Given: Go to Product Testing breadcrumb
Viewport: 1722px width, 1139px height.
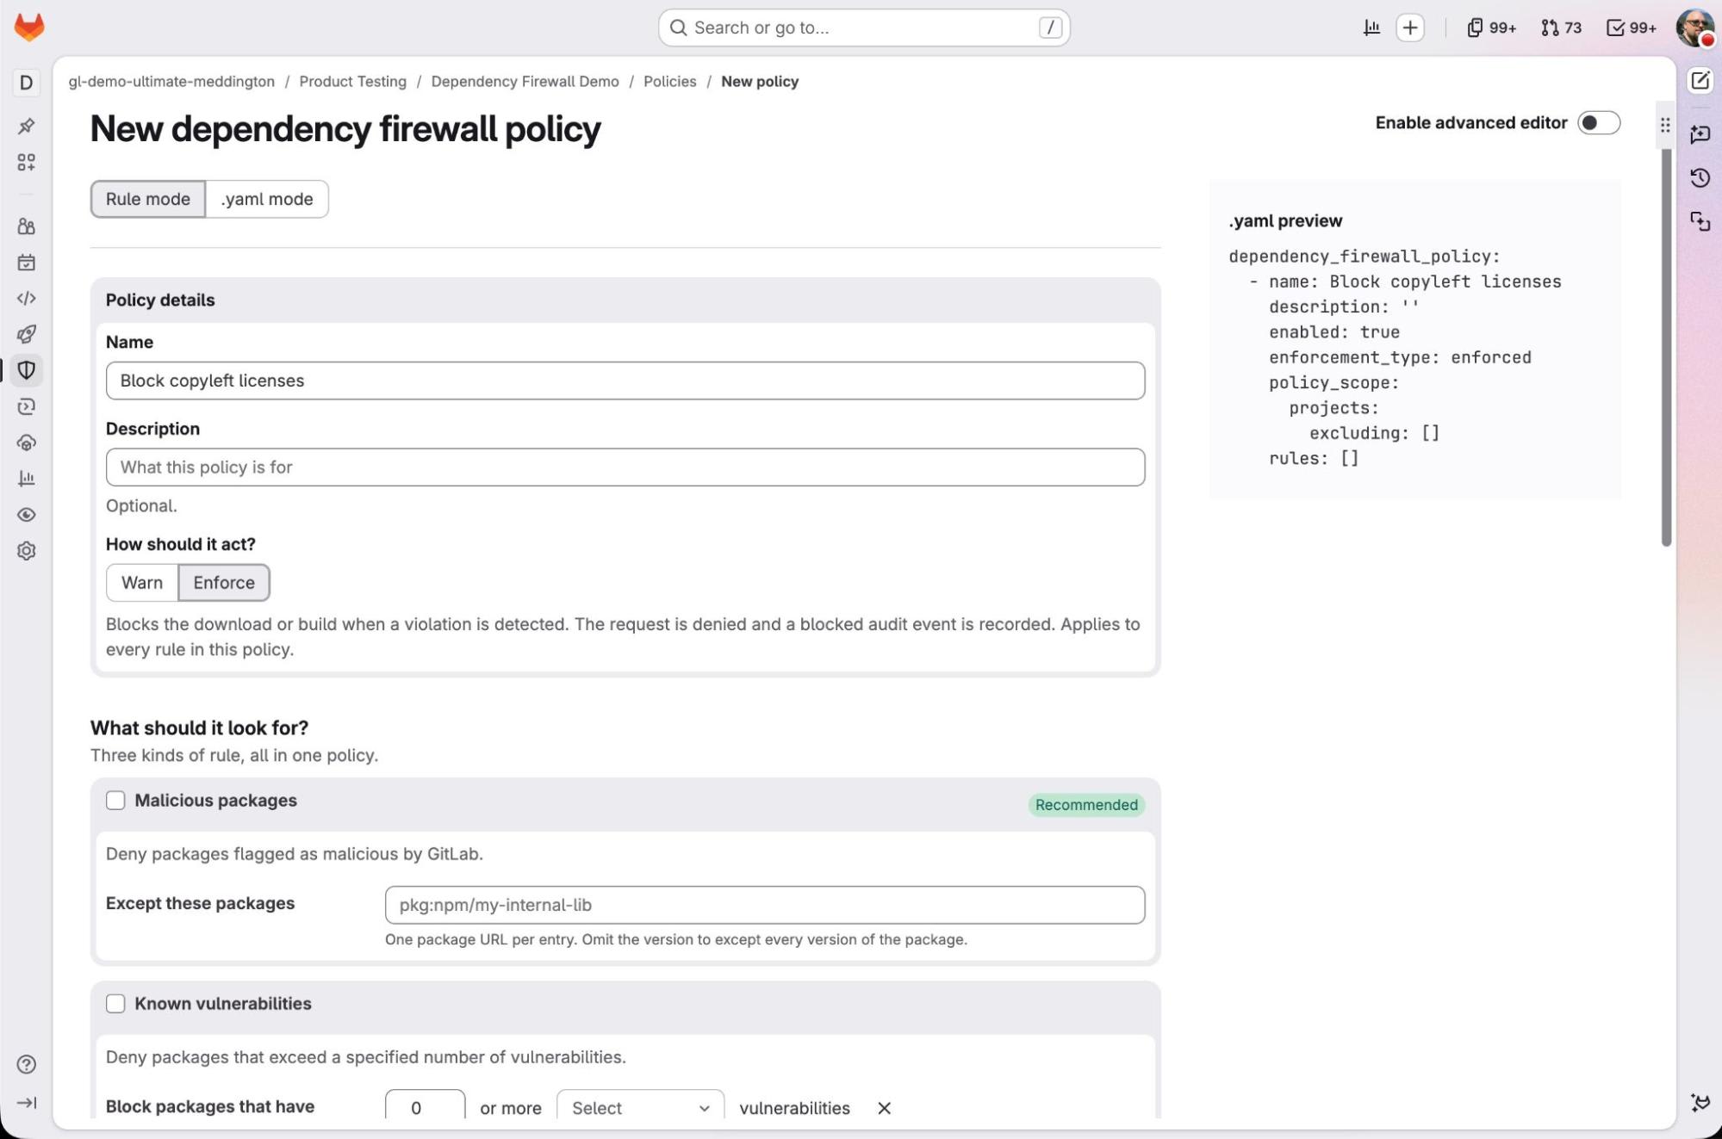Looking at the screenshot, I should pyautogui.click(x=353, y=82).
